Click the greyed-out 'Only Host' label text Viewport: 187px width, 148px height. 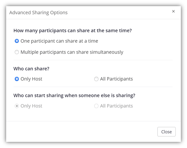[x=31, y=106]
